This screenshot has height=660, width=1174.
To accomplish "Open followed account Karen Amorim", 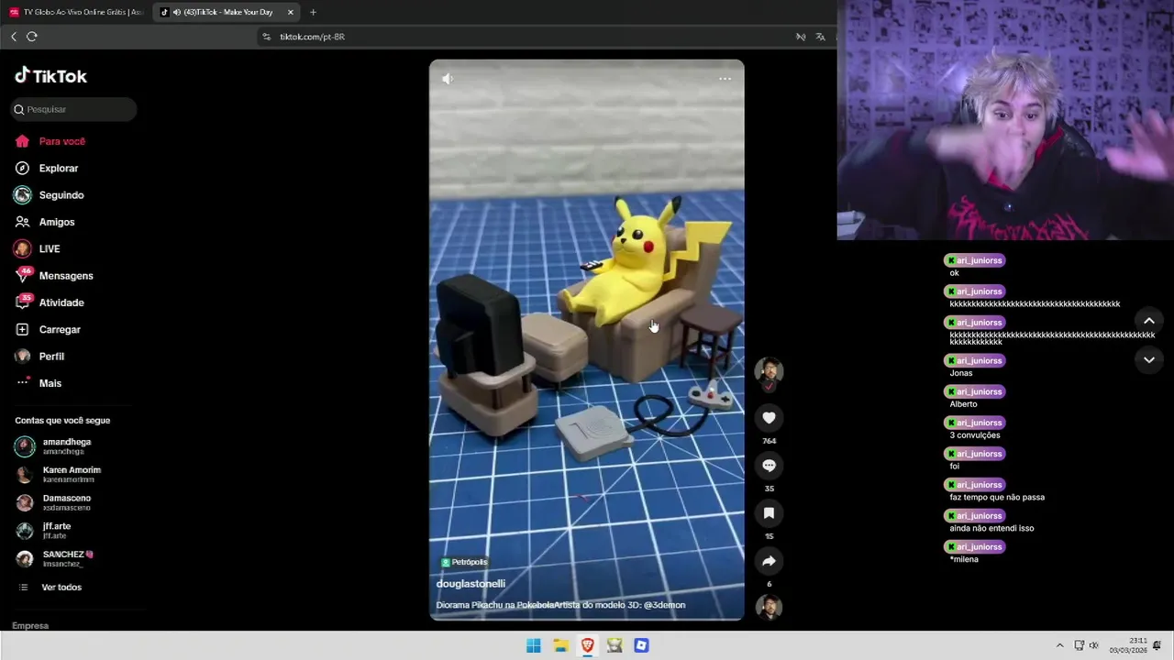I will [x=72, y=475].
